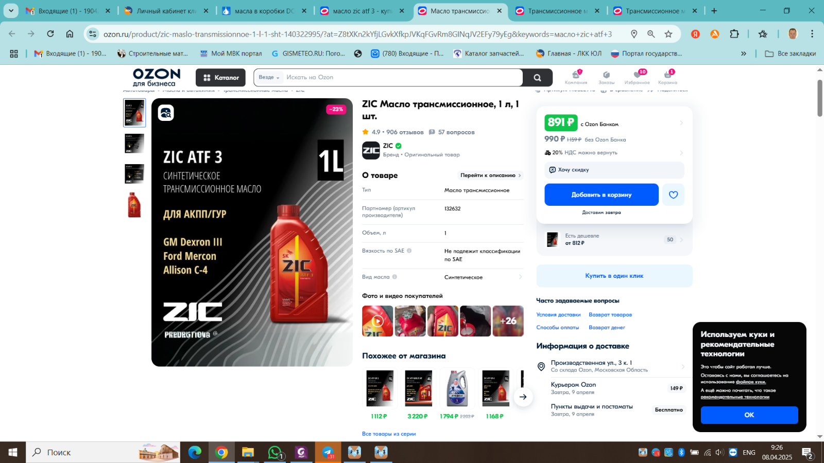Click the visual image search icon on product photo
Image resolution: width=824 pixels, height=463 pixels.
tap(166, 113)
